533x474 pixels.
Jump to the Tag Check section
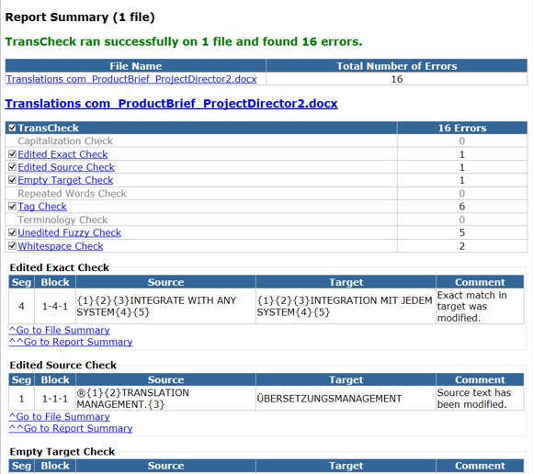point(42,207)
